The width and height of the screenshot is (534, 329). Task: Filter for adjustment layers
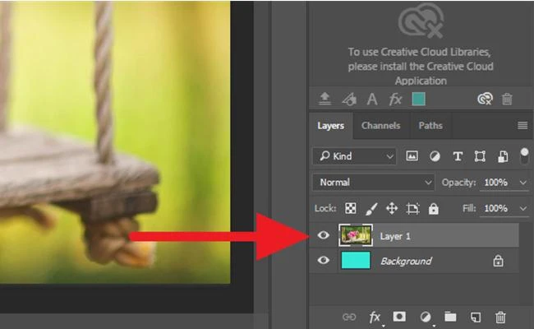pyautogui.click(x=435, y=156)
